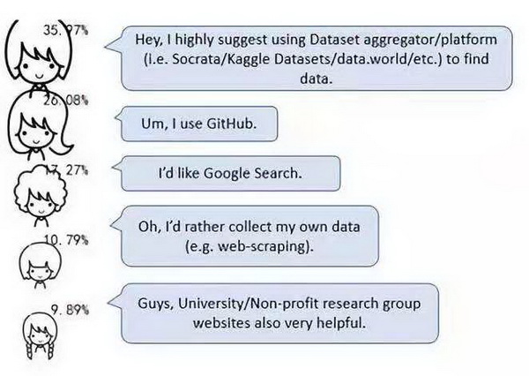Select the short bob-haired avatar
Viewport: 529px width, 376px height.
[41, 261]
